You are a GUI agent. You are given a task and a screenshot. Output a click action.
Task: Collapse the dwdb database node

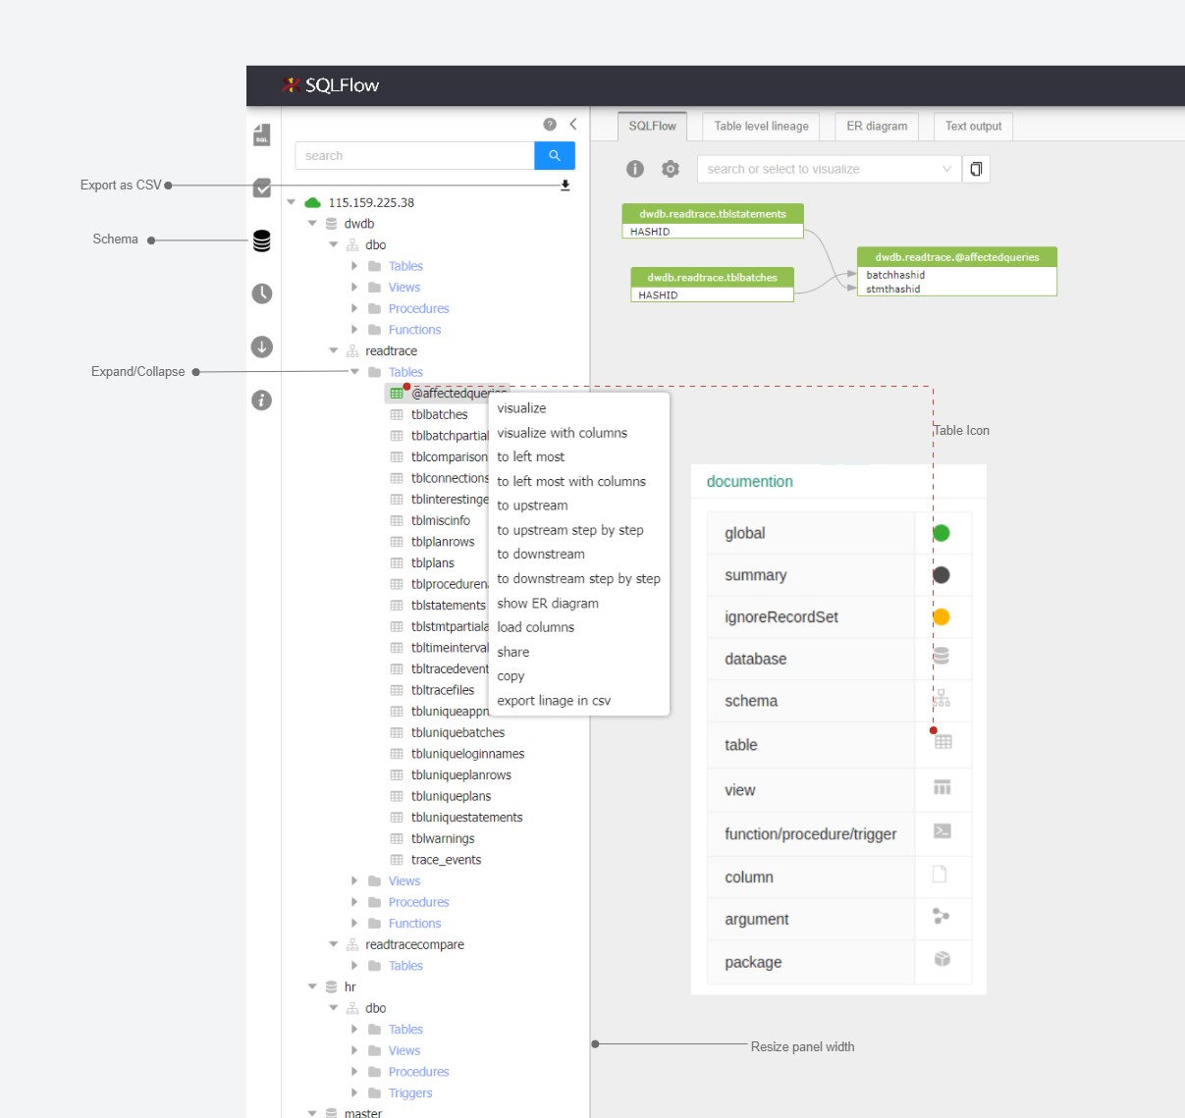312,224
